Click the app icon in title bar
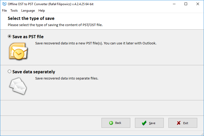 [x=4, y=4]
